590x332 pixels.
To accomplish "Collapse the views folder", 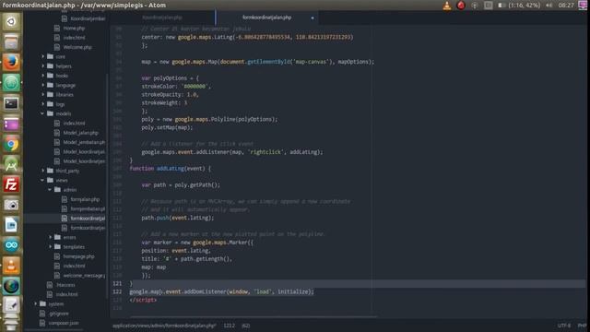I will tap(62, 180).
